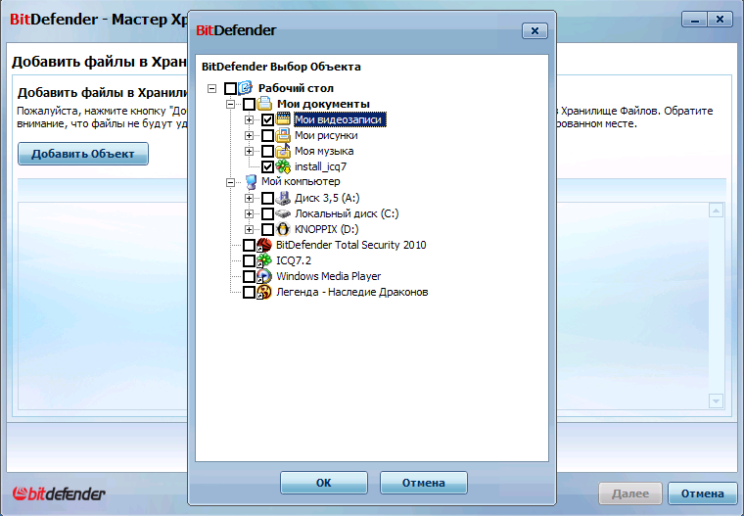The image size is (744, 516).
Task: Tick the Windows Media Player checkbox
Action: (249, 276)
